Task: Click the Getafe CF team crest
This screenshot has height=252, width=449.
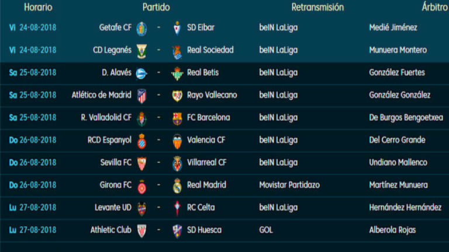Action: [x=141, y=28]
